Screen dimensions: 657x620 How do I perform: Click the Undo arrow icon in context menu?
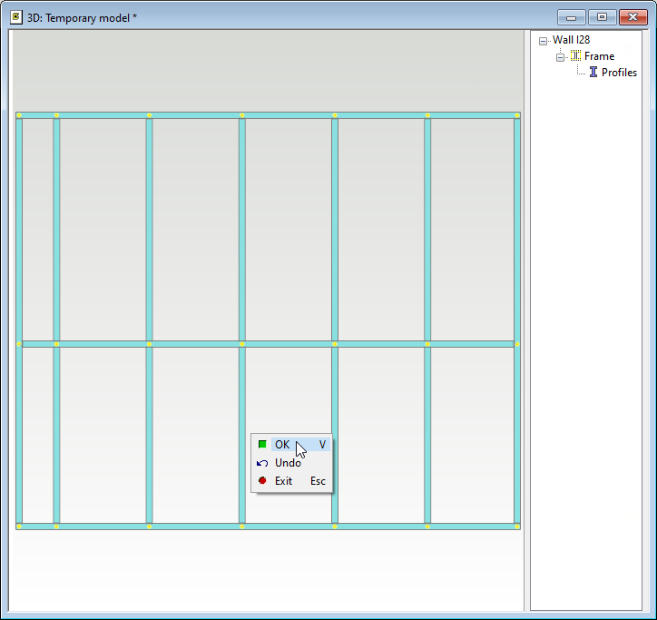click(262, 463)
